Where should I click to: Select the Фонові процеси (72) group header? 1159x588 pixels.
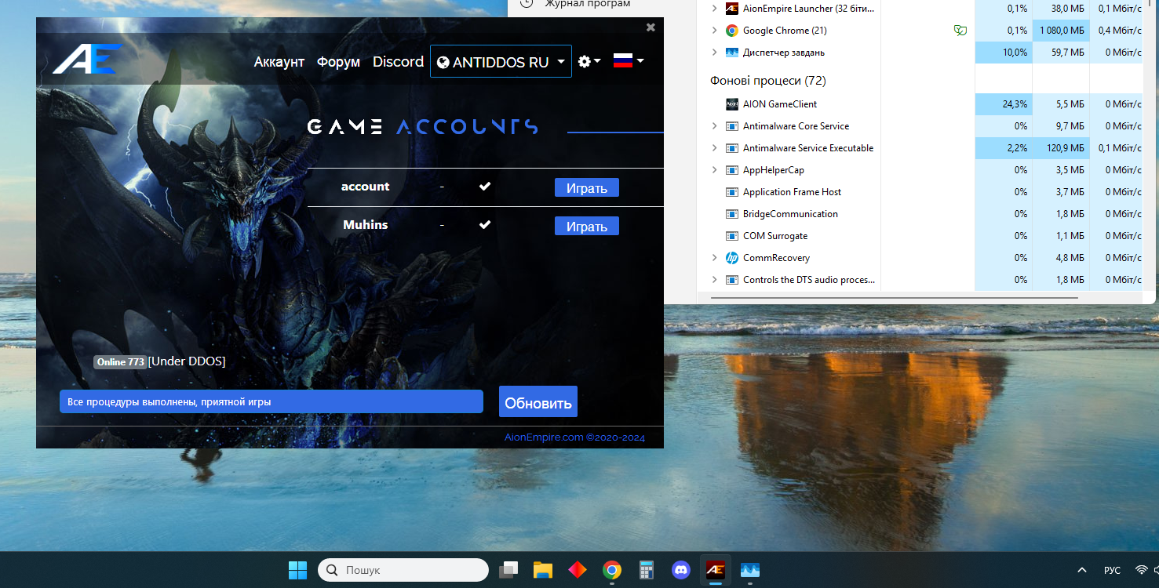[768, 81]
